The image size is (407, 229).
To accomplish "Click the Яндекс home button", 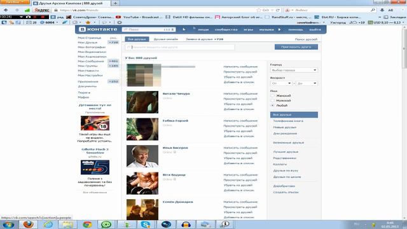I will click(42, 10).
